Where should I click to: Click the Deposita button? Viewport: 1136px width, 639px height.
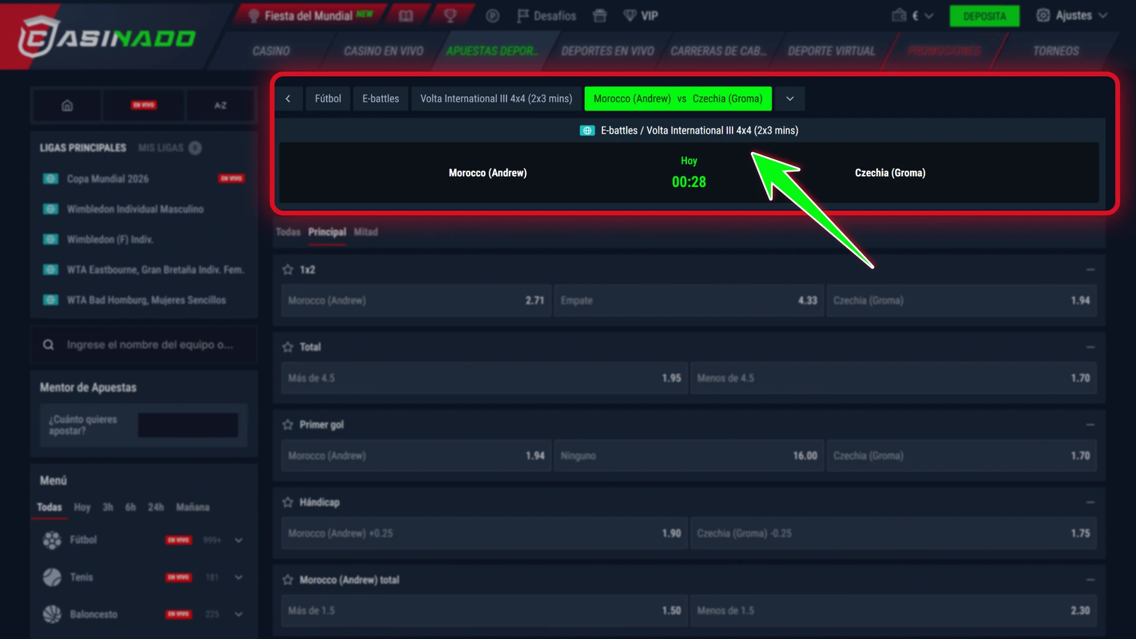tap(985, 16)
